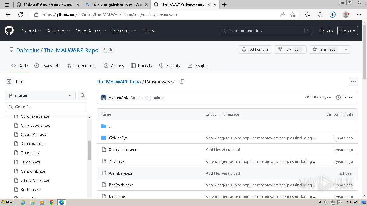Expand the Product menu

pos(31,31)
